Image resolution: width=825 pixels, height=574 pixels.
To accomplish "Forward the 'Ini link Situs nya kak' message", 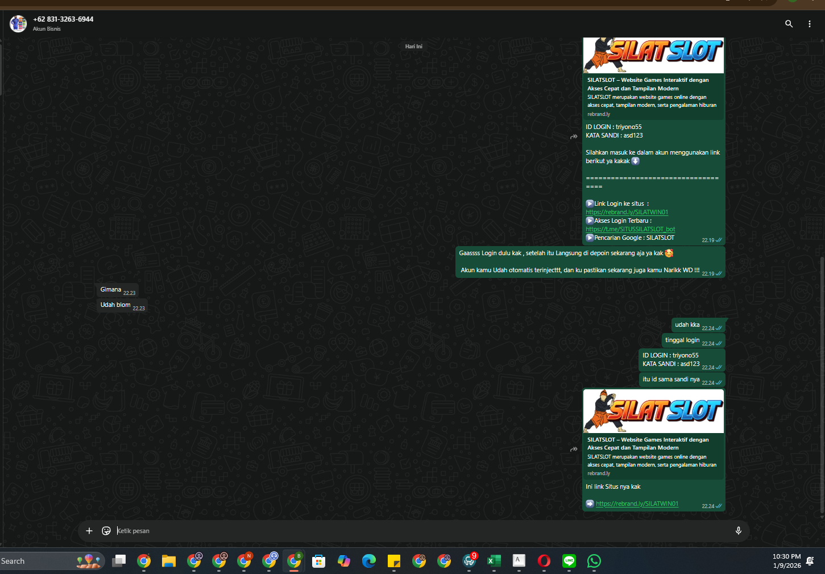I will click(574, 449).
